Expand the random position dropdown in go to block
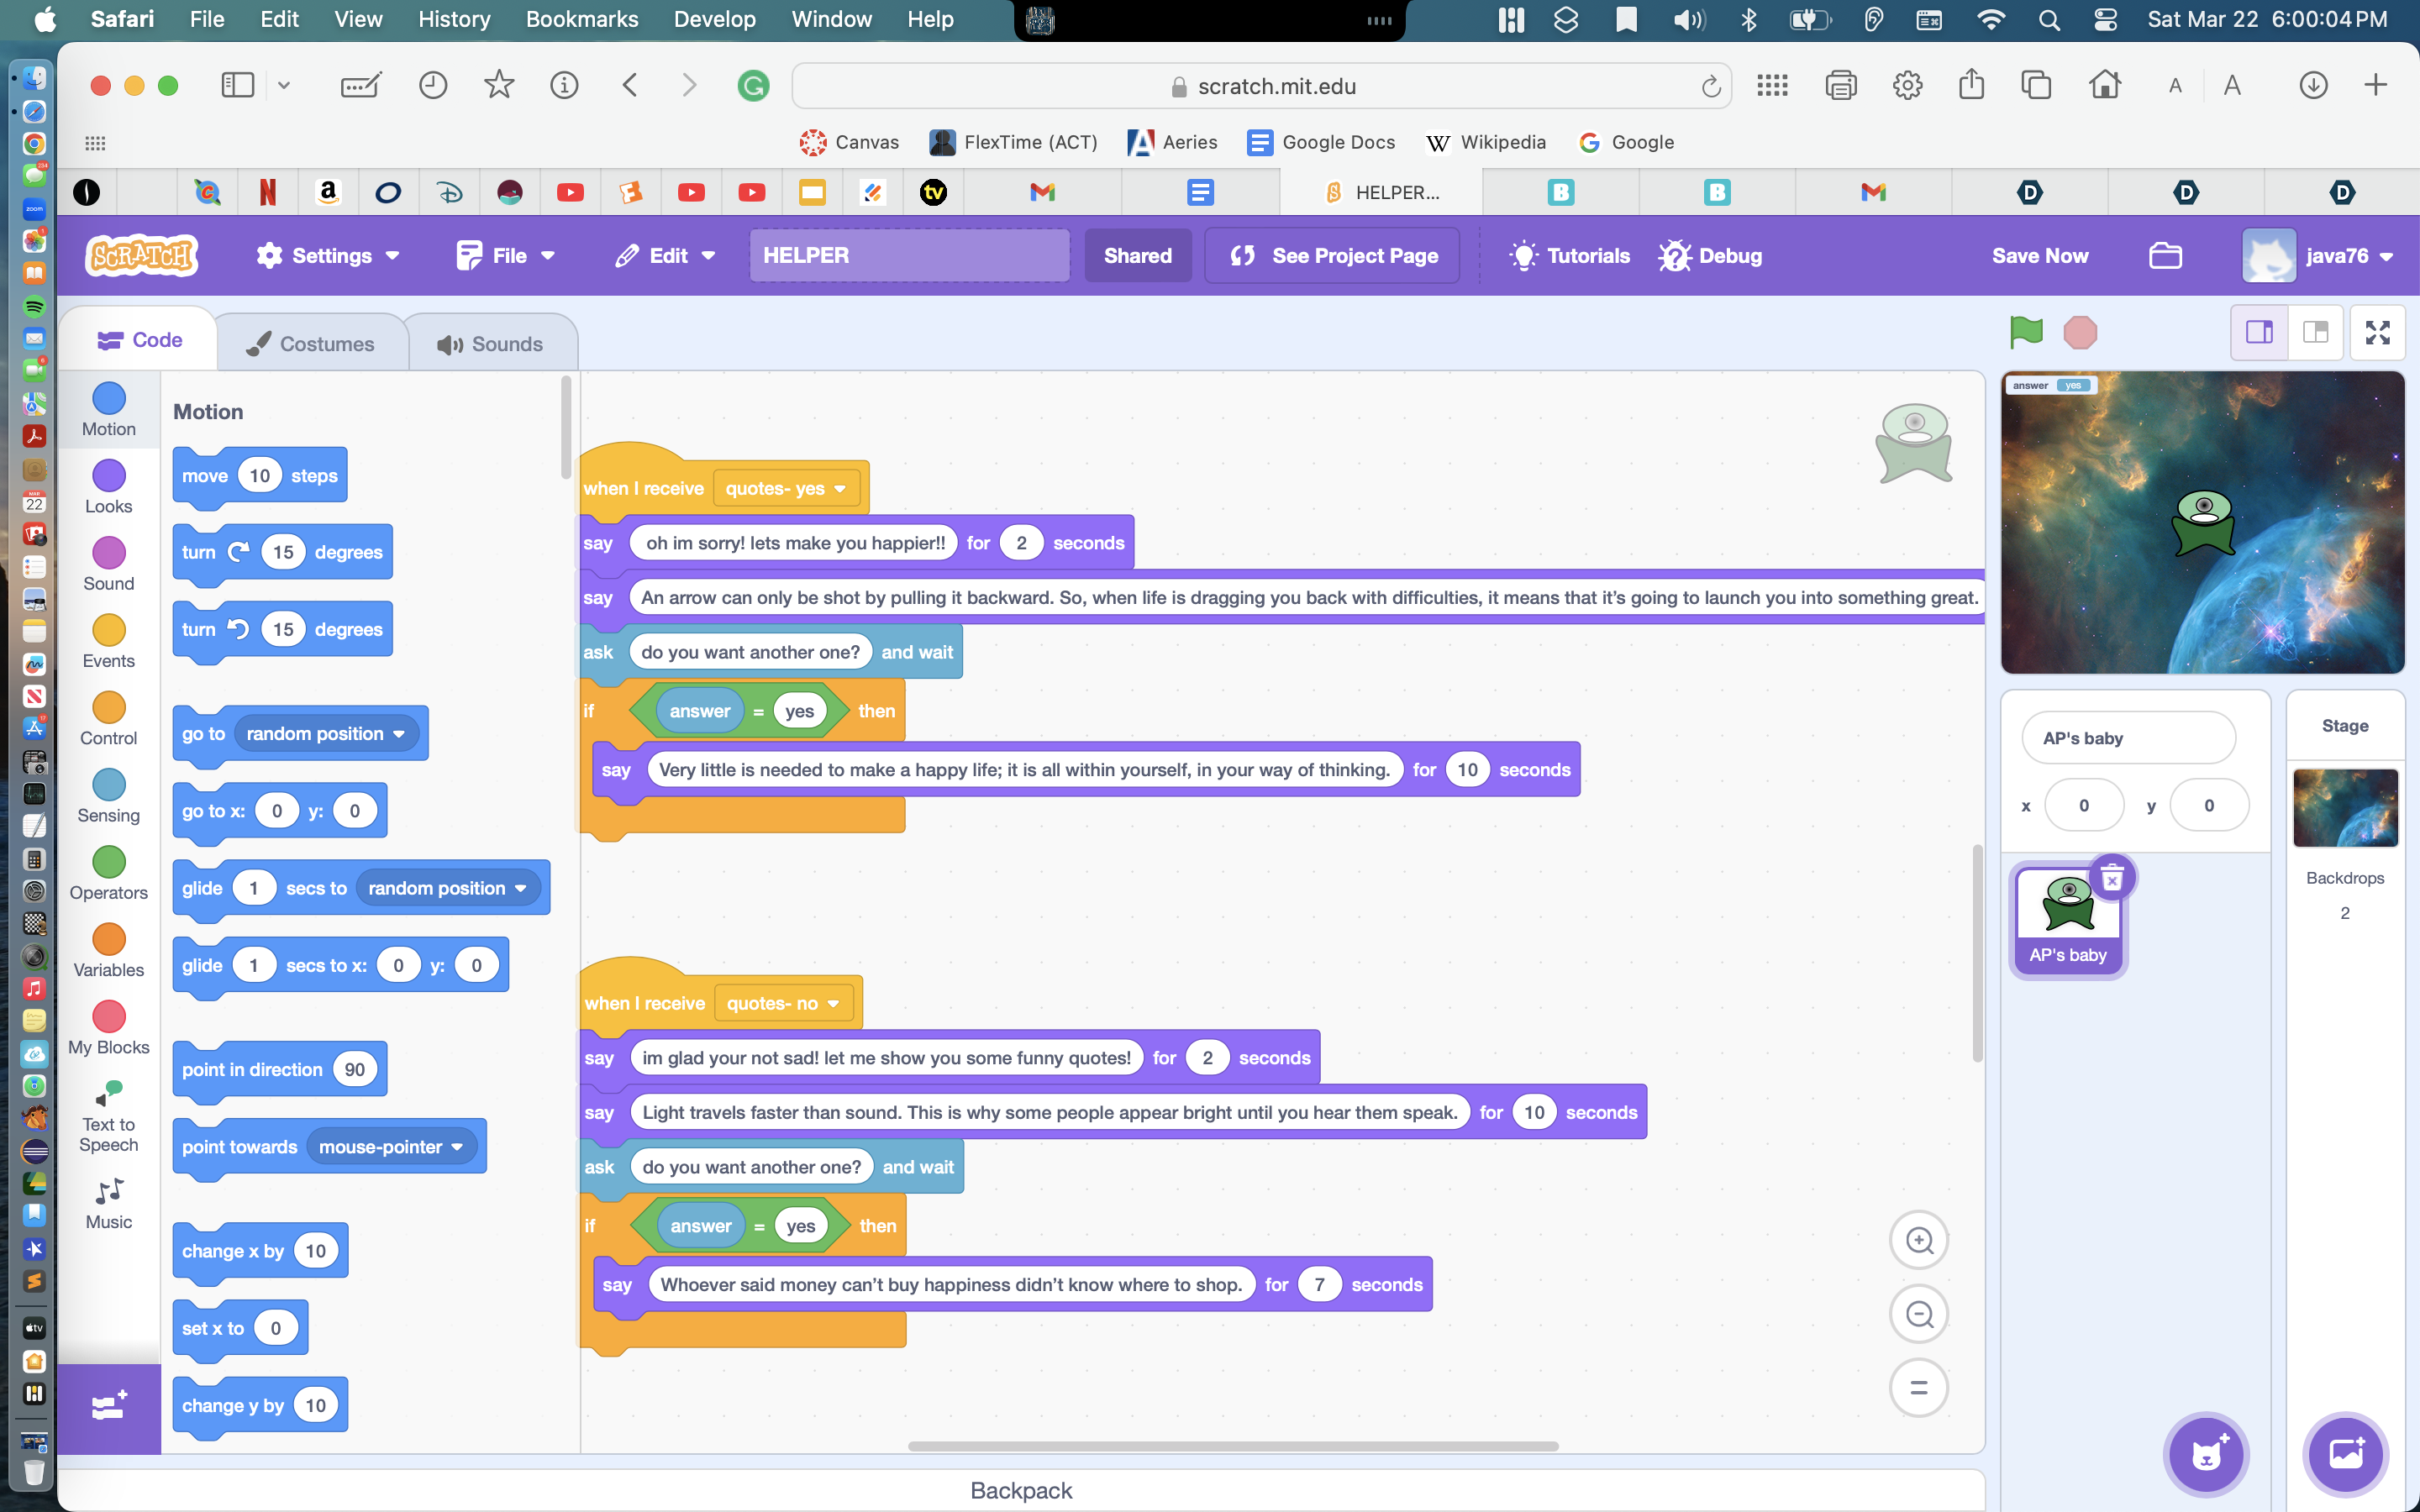 pos(398,734)
